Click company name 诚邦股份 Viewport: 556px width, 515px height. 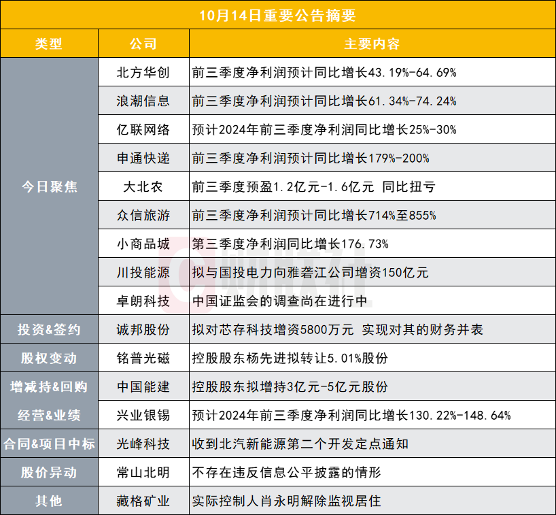[x=143, y=329]
